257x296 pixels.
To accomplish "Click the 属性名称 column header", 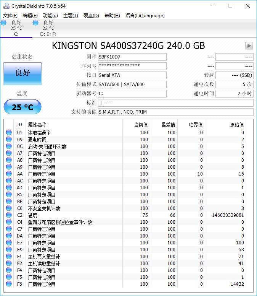I will (37, 125).
